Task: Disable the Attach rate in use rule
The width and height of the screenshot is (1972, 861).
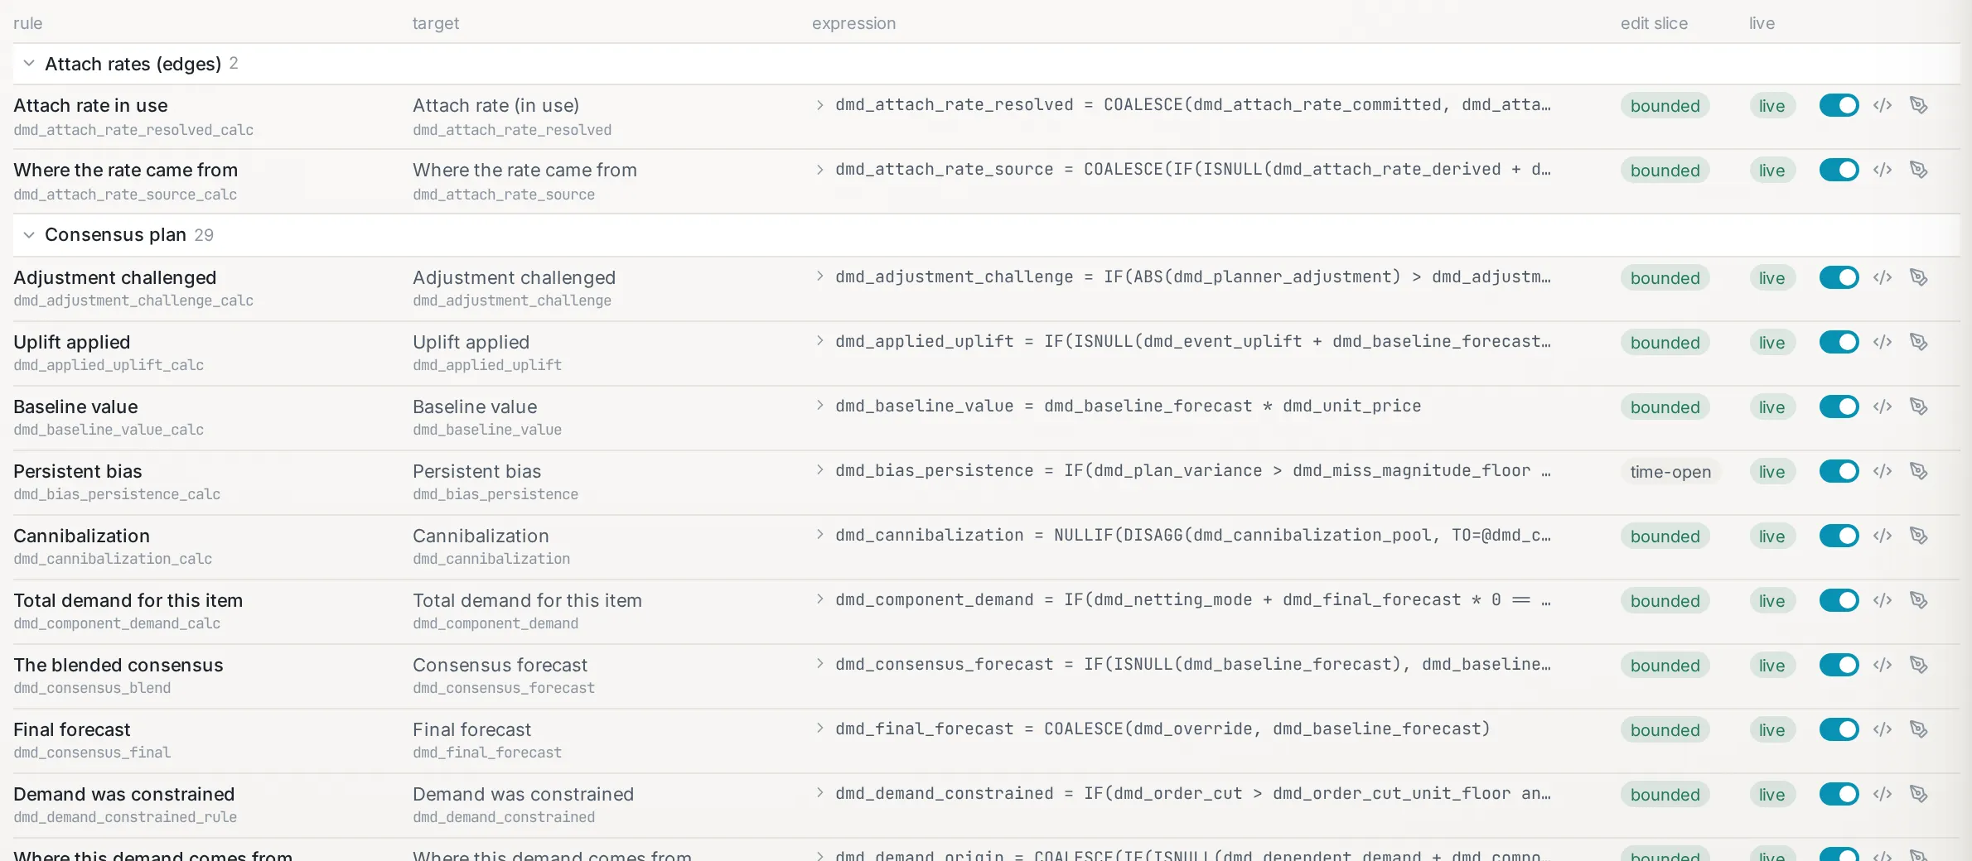Action: coord(1839,105)
